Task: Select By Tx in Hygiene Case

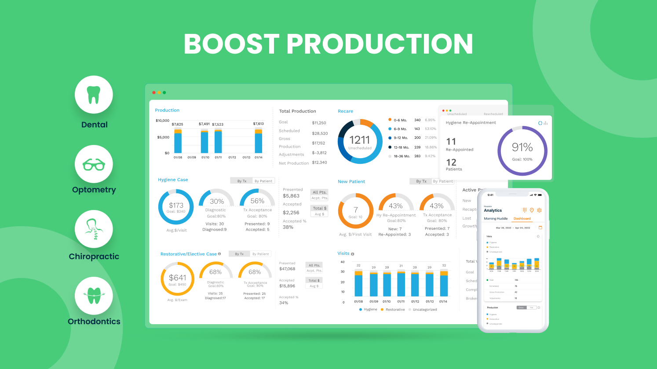Action: point(242,181)
